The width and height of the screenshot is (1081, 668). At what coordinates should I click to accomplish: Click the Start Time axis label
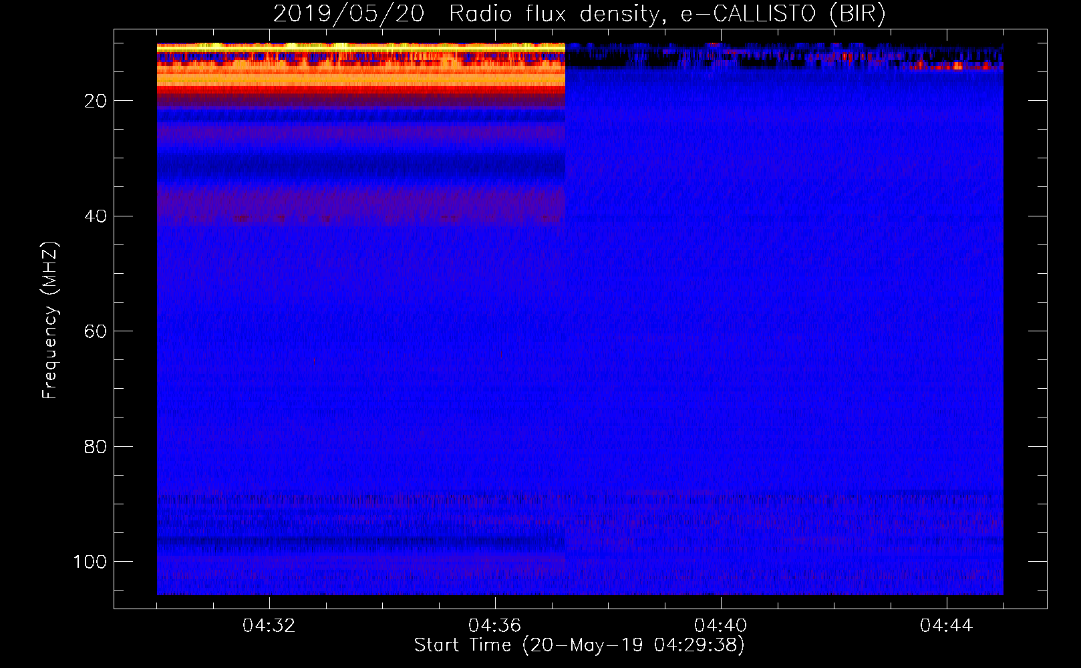pyautogui.click(x=579, y=645)
